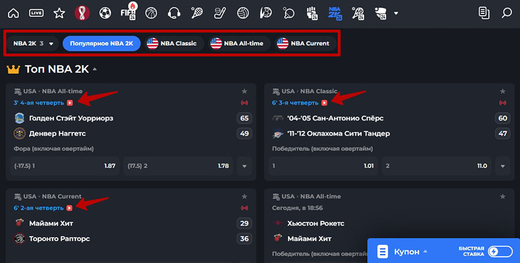The image size is (520, 263).
Task: Select the basketball sport icon
Action: (x=151, y=13)
